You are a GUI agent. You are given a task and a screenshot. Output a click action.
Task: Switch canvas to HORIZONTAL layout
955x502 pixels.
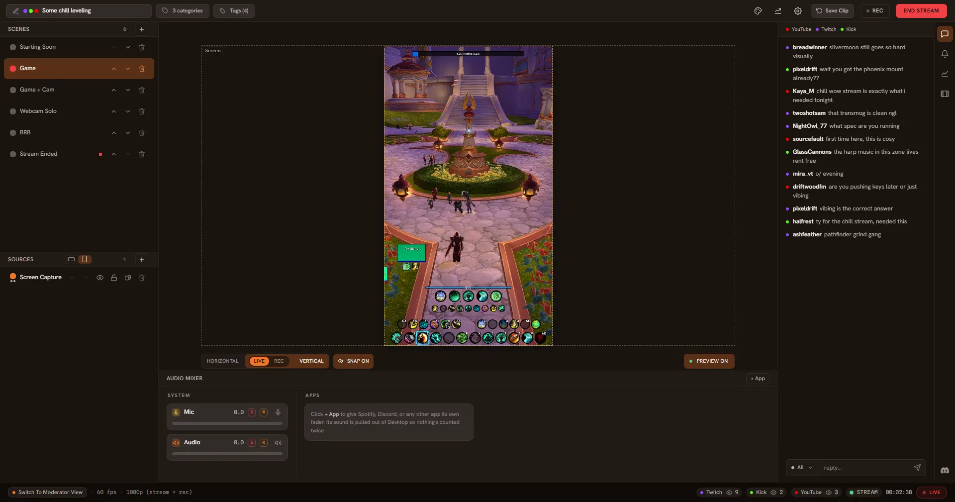(222, 361)
